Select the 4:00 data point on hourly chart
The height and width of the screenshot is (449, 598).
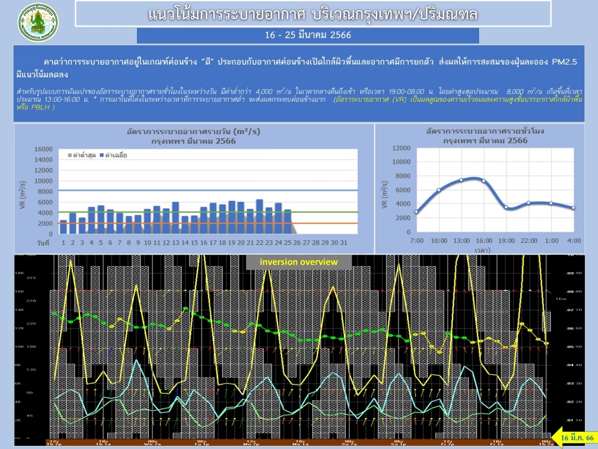tap(573, 208)
